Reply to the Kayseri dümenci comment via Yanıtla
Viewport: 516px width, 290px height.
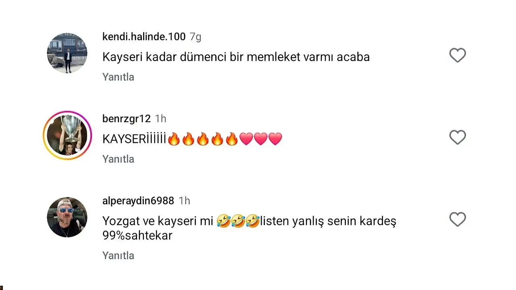tap(118, 77)
